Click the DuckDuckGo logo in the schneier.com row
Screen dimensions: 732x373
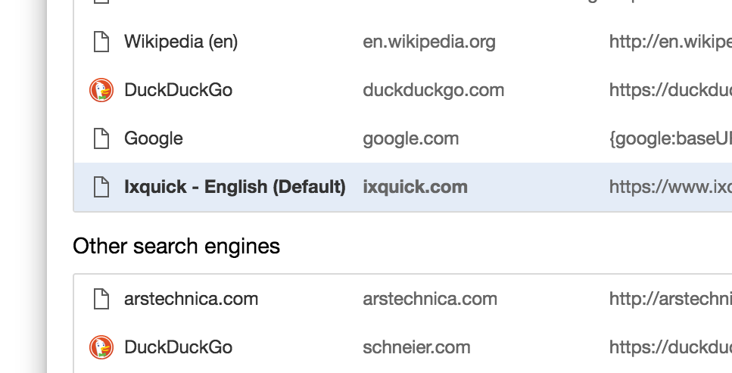click(x=101, y=347)
